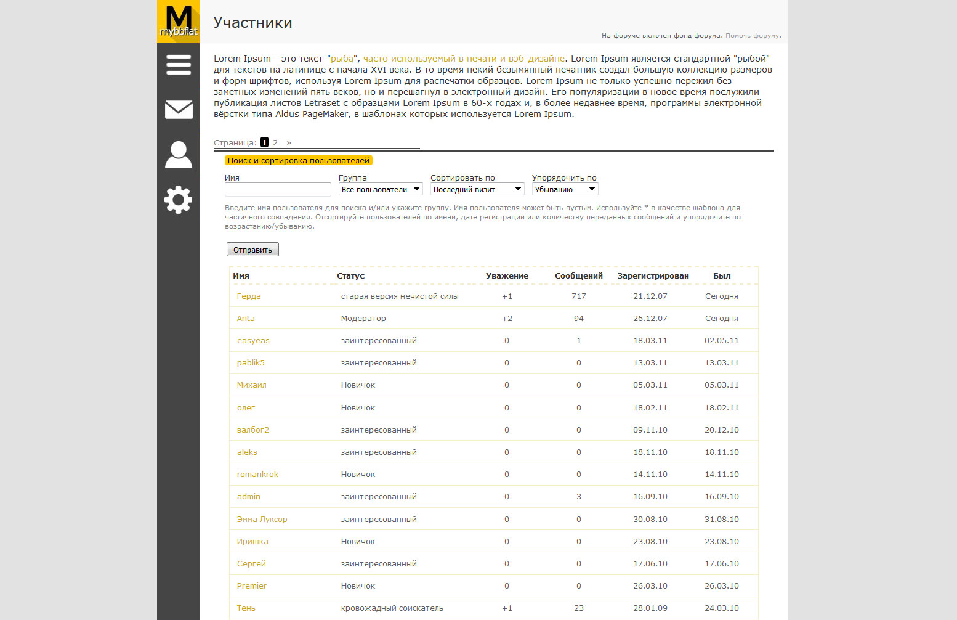Open profile of Герда
The image size is (957, 620).
tap(249, 296)
